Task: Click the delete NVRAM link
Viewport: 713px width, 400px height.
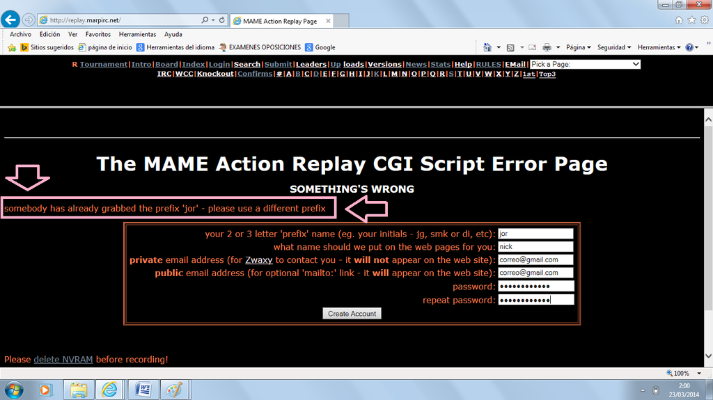Action: tap(63, 359)
